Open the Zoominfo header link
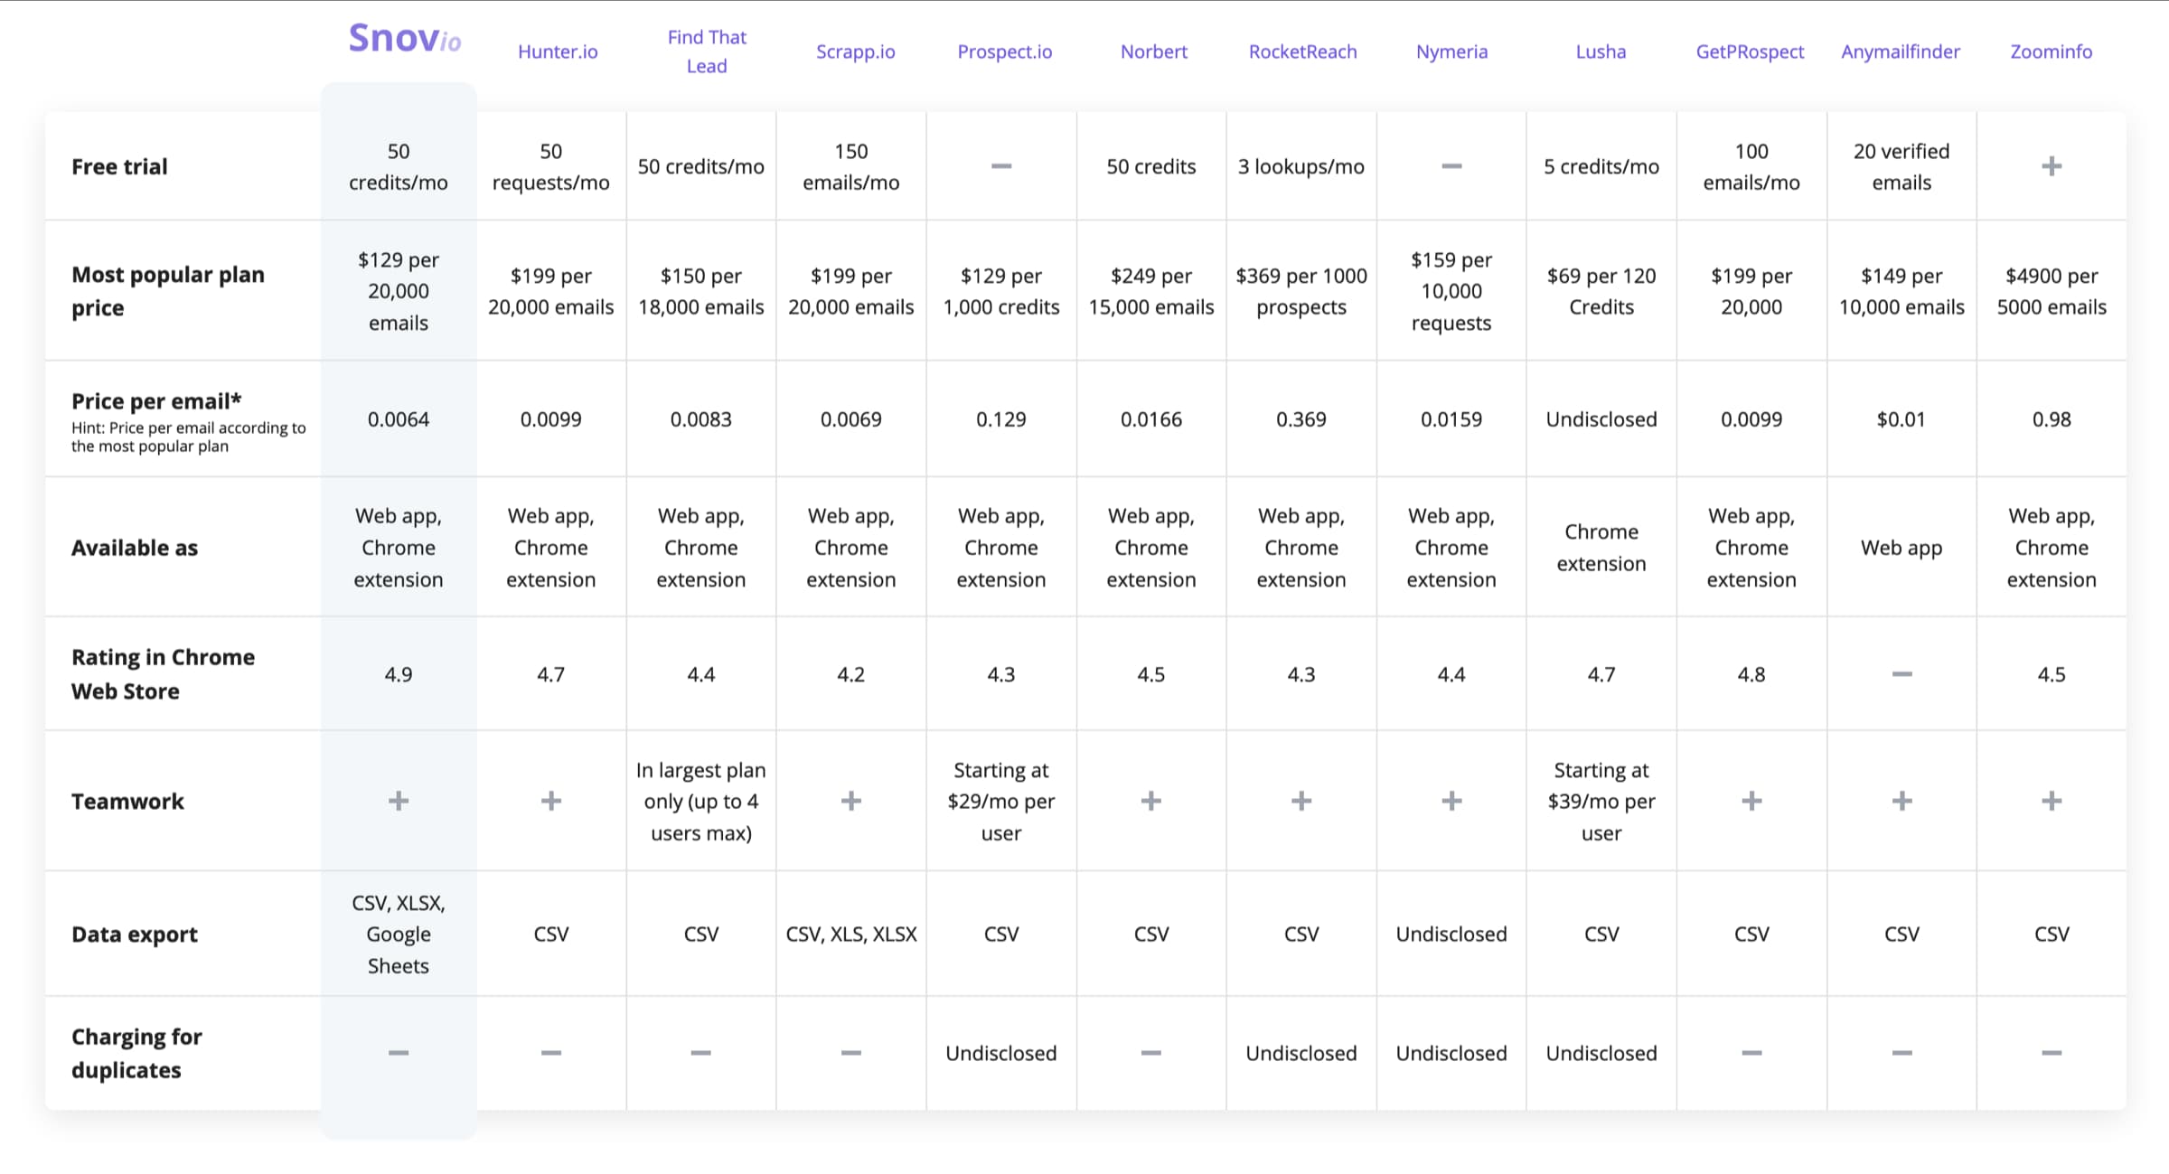Screen dimensions: 2169x1174 tap(2052, 52)
